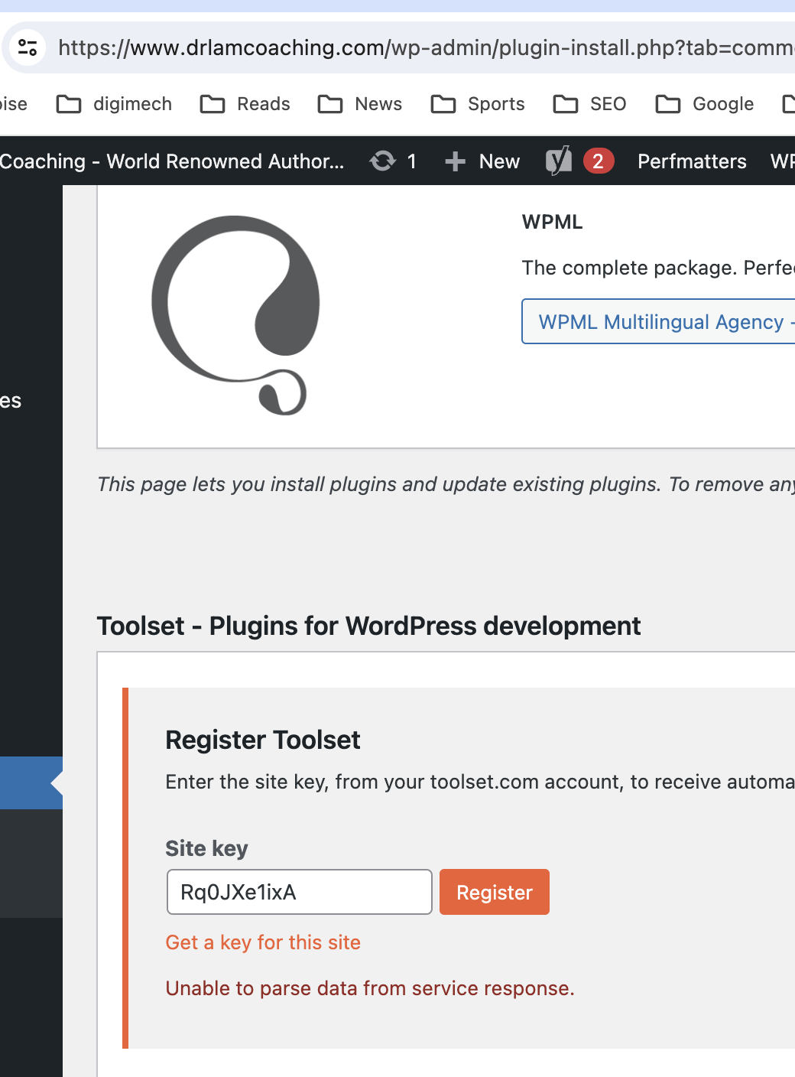The height and width of the screenshot is (1077, 795).
Task: Select the highlighted blue sidebar menu item
Action: 31,783
